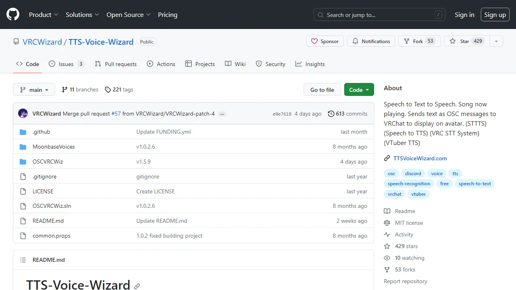Select the vrchat topic tag
This screenshot has width=516, height=290.
pyautogui.click(x=395, y=194)
